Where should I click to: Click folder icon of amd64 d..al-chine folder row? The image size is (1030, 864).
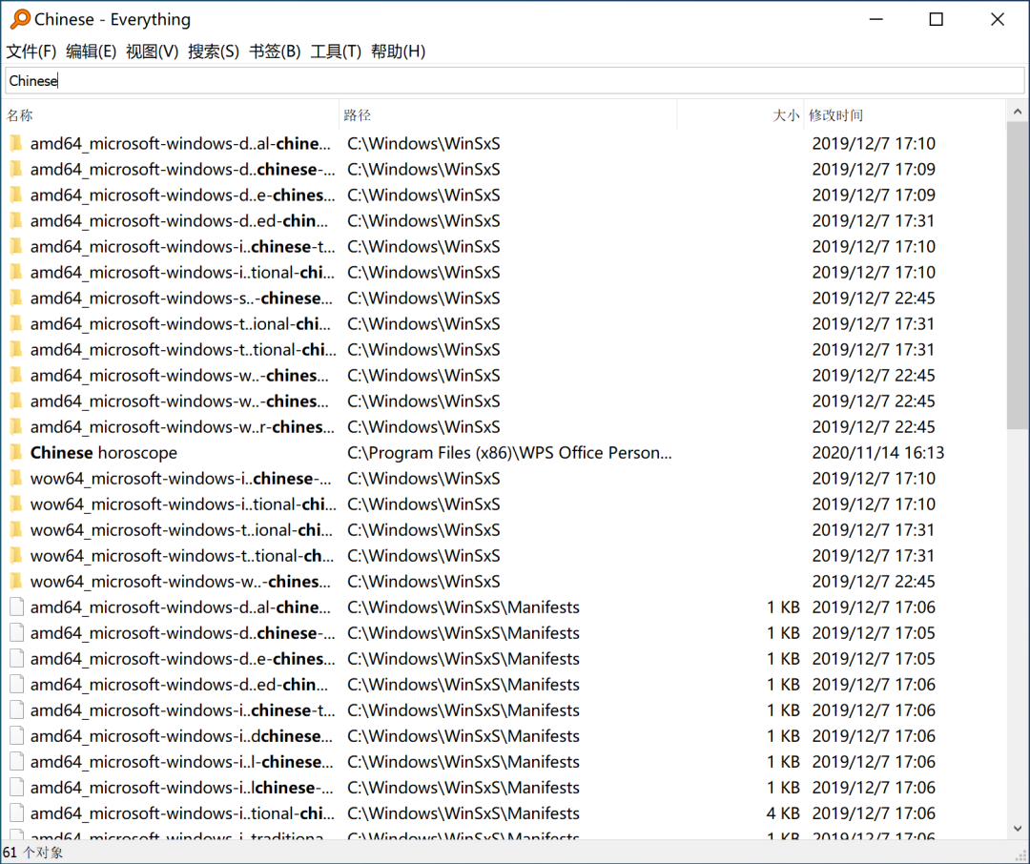click(16, 143)
